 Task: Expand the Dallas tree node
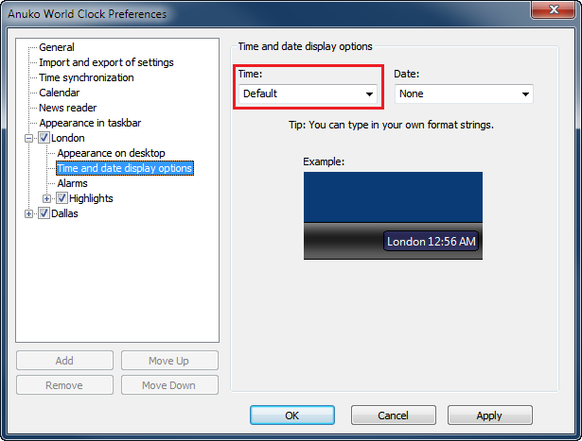point(28,214)
